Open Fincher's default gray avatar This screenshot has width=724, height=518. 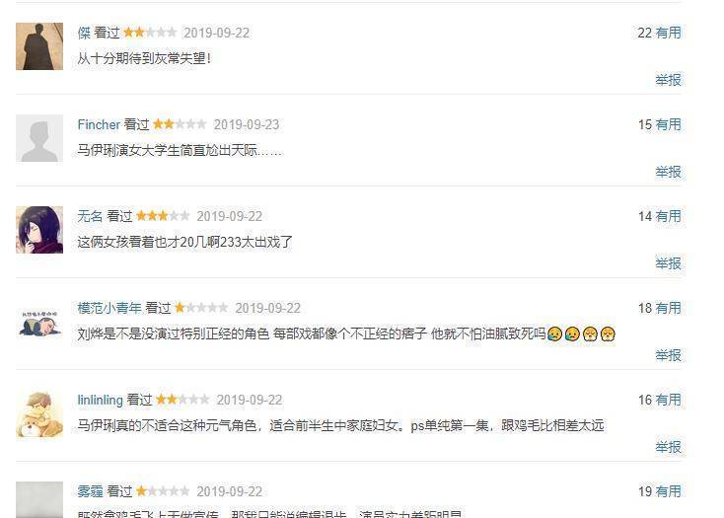point(39,138)
